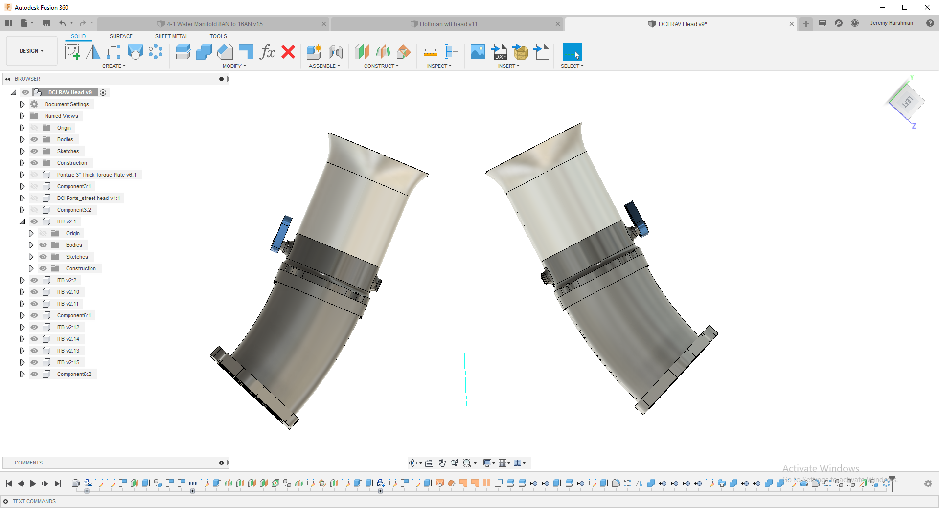Hide the ITB v2:1 component
The width and height of the screenshot is (939, 508).
pos(34,221)
